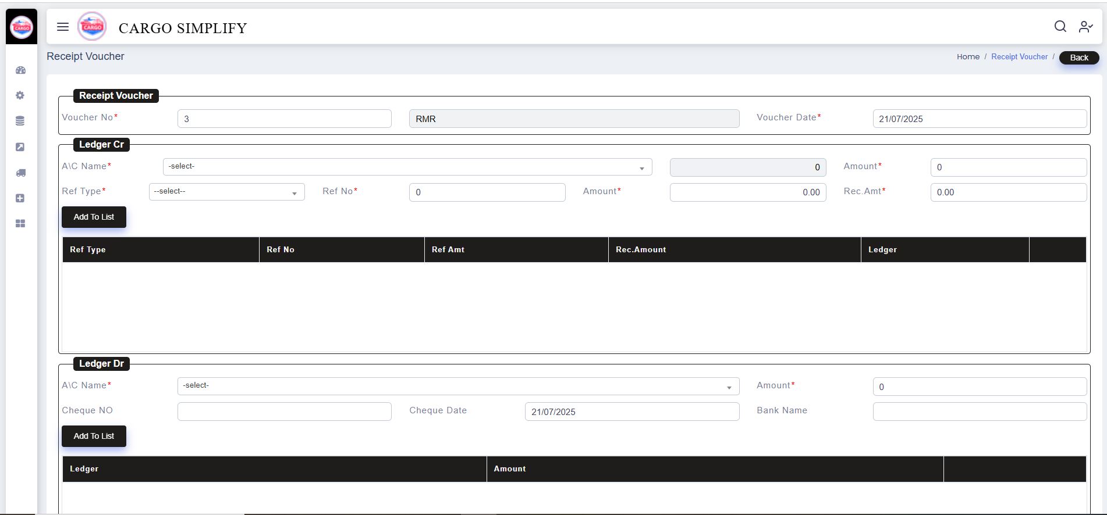The image size is (1107, 515).
Task: Open the Ref Type dropdown
Action: pos(226,192)
